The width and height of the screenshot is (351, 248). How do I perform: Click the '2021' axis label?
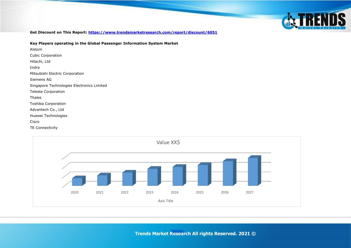click(x=100, y=193)
